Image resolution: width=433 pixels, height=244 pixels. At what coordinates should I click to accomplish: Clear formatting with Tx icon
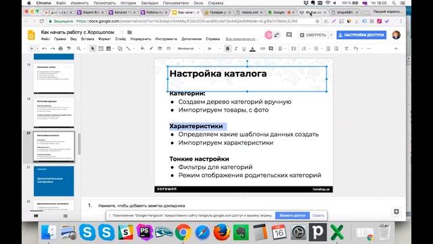pos(346,49)
